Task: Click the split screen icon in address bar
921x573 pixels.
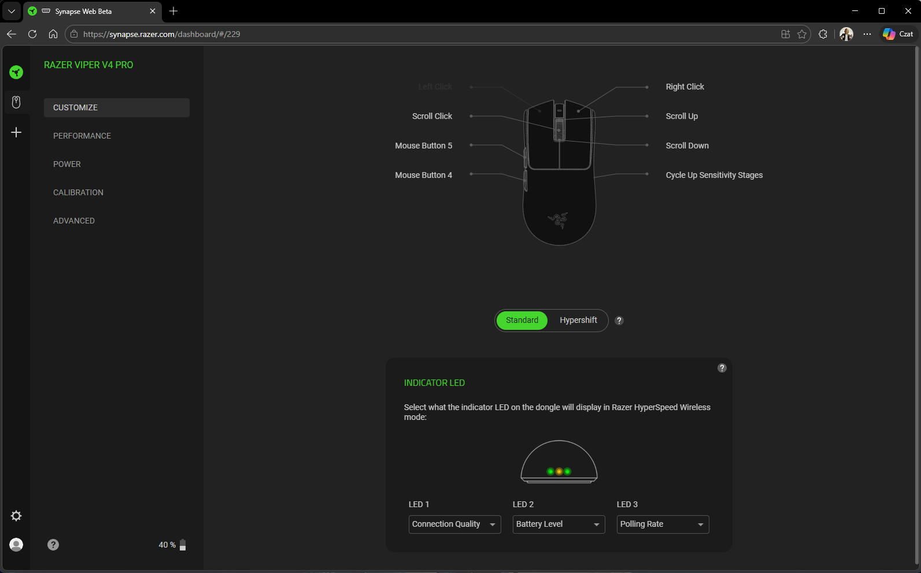Action: (x=786, y=34)
